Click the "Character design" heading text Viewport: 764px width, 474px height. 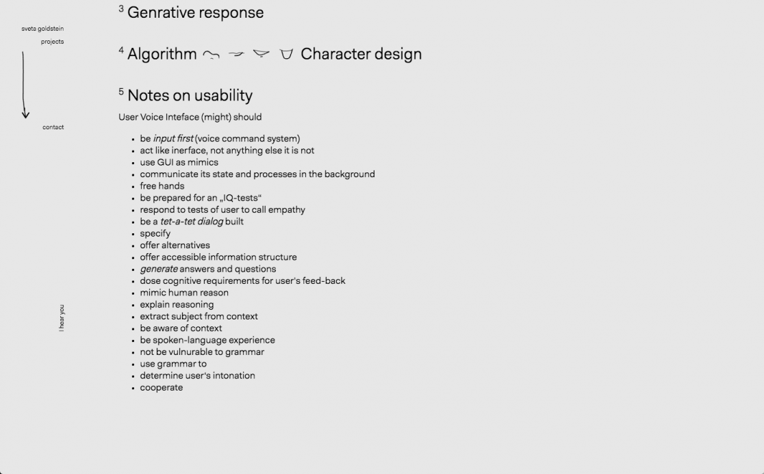361,54
